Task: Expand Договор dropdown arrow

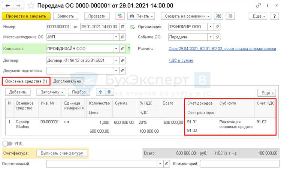Action: point(116,60)
